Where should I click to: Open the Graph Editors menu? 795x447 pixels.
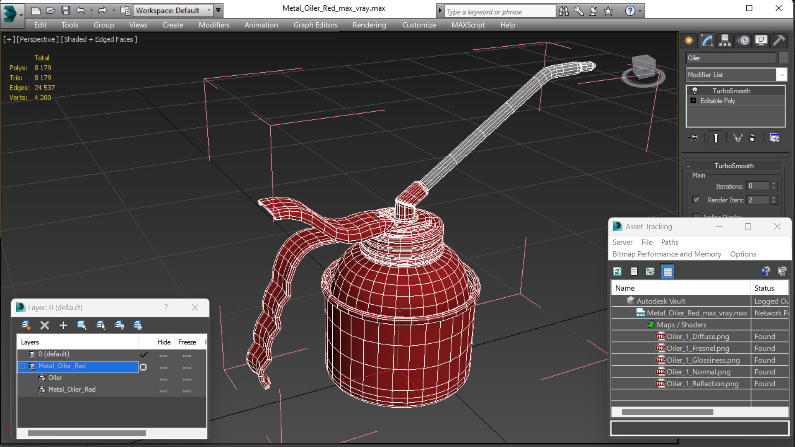[x=315, y=25]
